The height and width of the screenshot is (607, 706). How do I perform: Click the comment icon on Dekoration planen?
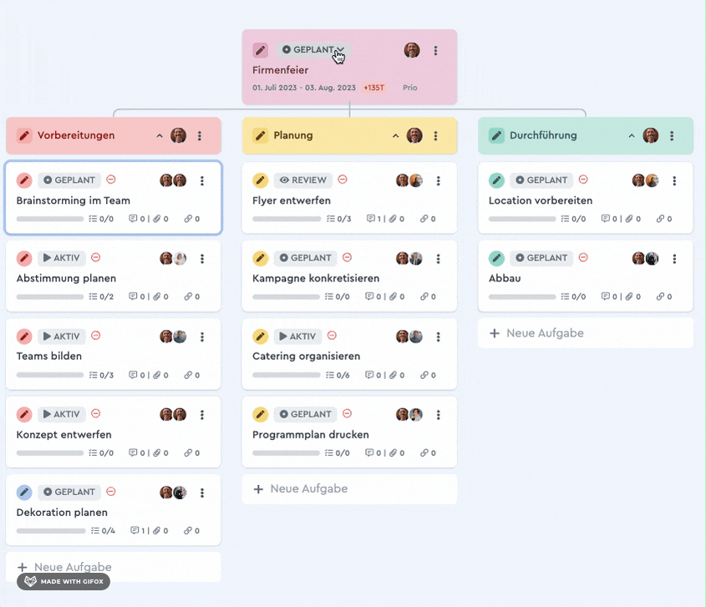[x=135, y=530]
